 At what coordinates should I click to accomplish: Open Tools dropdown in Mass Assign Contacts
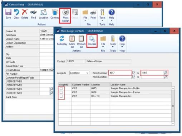pos(113,42)
